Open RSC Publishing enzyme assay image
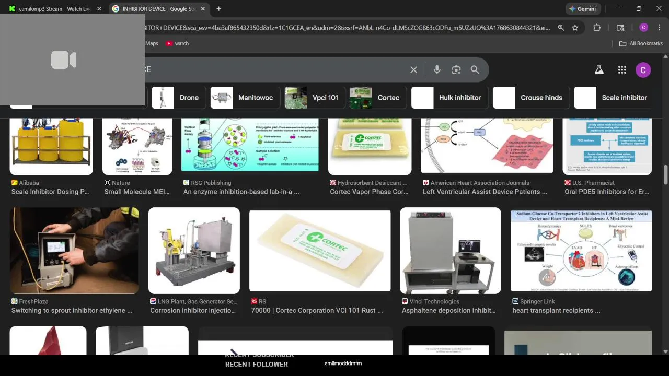This screenshot has width=669, height=376. (x=250, y=145)
